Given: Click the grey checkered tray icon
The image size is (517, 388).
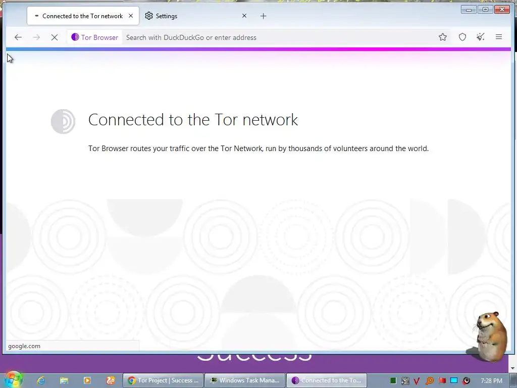Looking at the screenshot, I should (x=405, y=381).
